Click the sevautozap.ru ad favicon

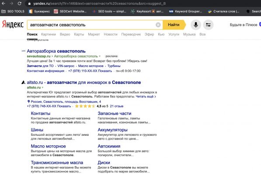pyautogui.click(x=23, y=51)
